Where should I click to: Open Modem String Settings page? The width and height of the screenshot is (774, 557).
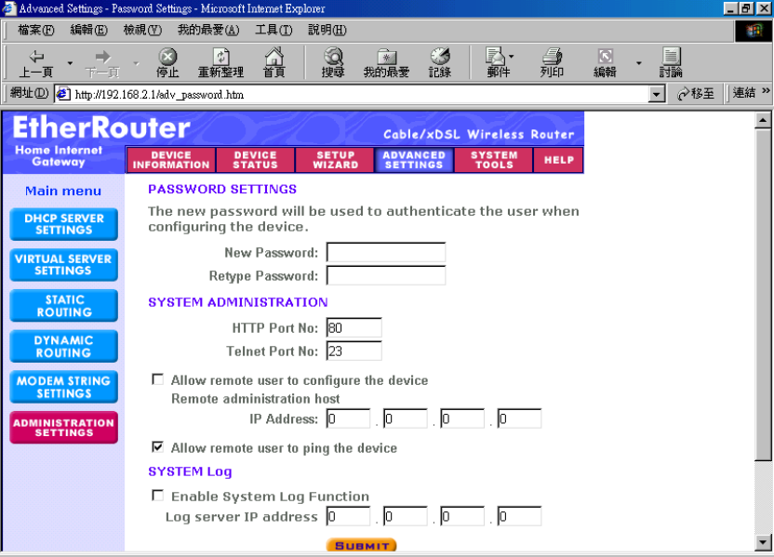[x=63, y=387]
